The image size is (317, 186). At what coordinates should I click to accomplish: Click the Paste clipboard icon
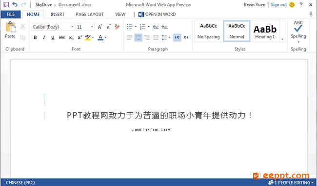[x=11, y=27]
